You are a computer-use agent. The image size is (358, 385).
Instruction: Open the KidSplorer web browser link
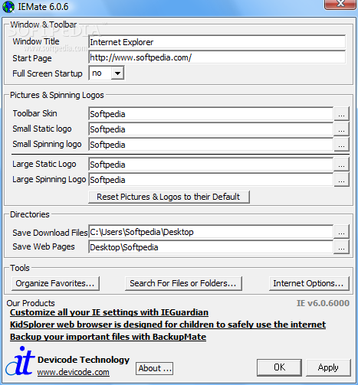click(168, 325)
